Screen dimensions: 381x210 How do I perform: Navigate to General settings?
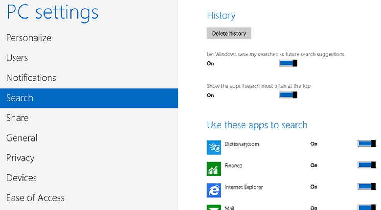click(x=22, y=138)
